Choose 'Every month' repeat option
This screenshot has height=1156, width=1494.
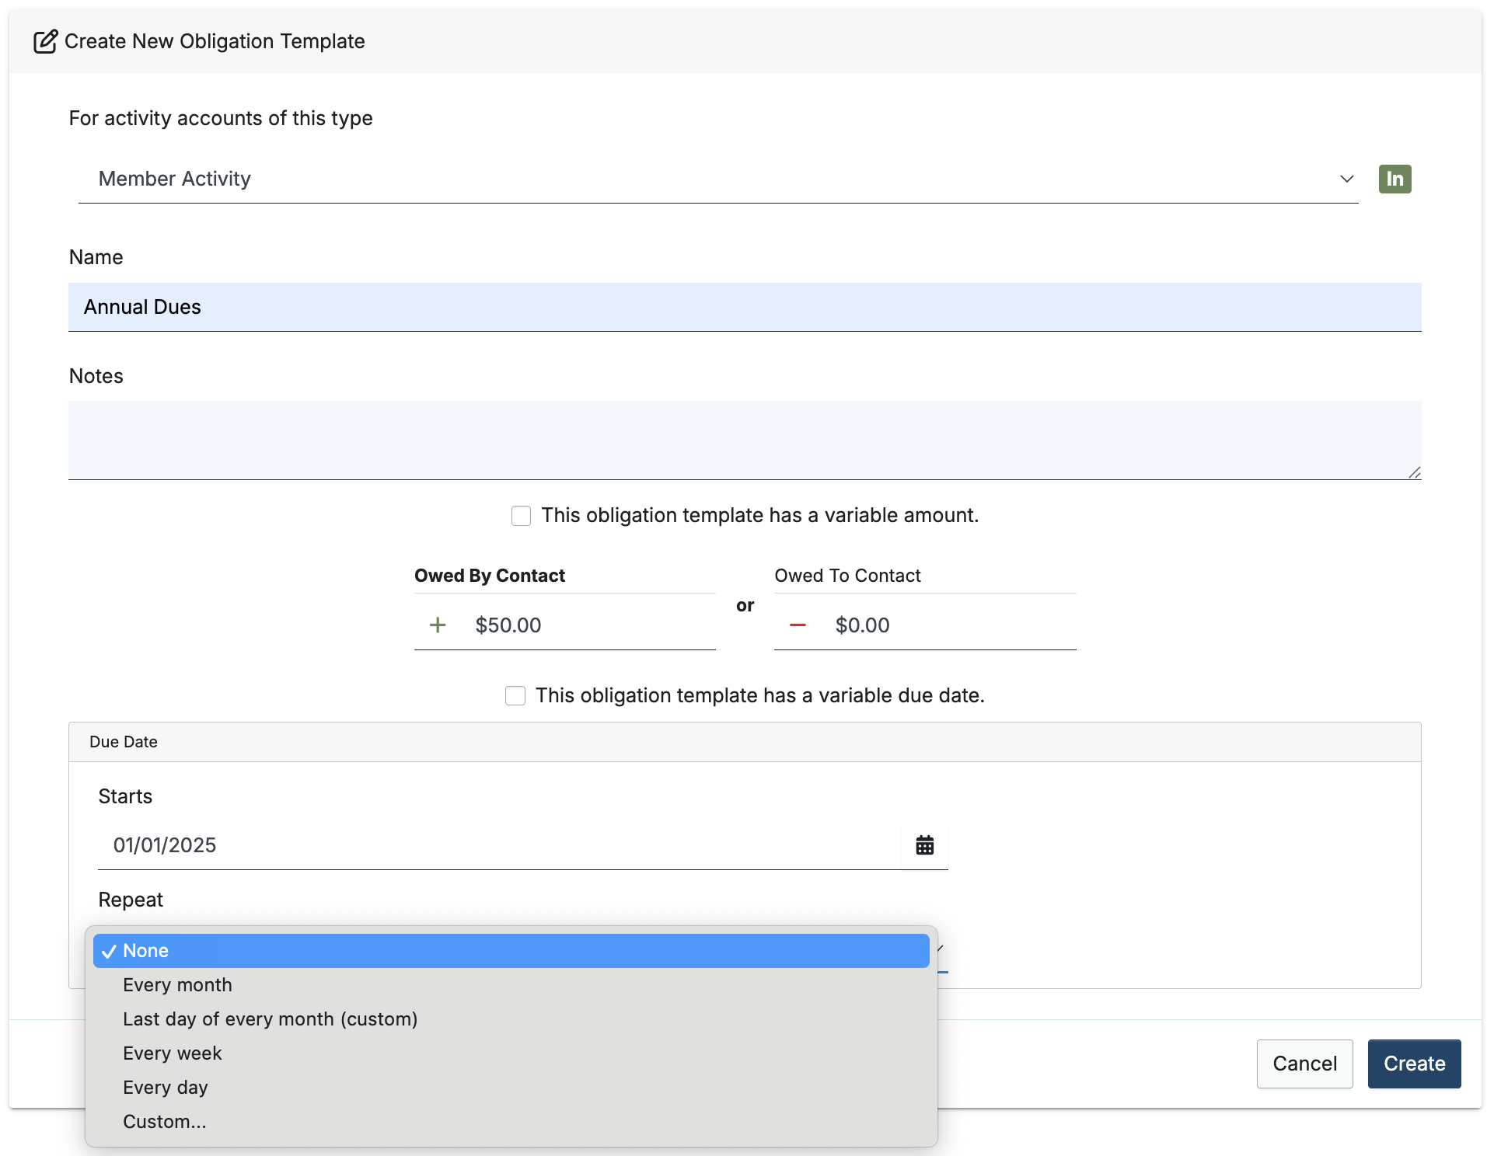177,985
